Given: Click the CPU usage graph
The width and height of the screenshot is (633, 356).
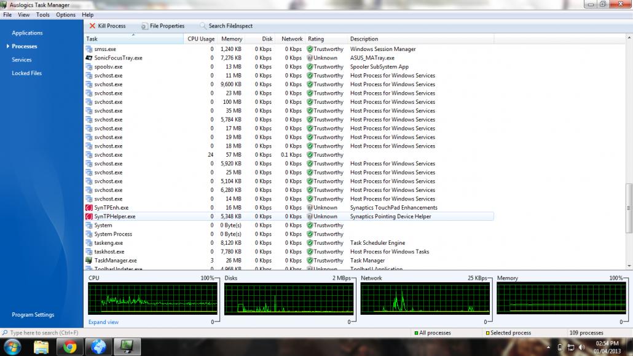Looking at the screenshot, I should (152, 298).
